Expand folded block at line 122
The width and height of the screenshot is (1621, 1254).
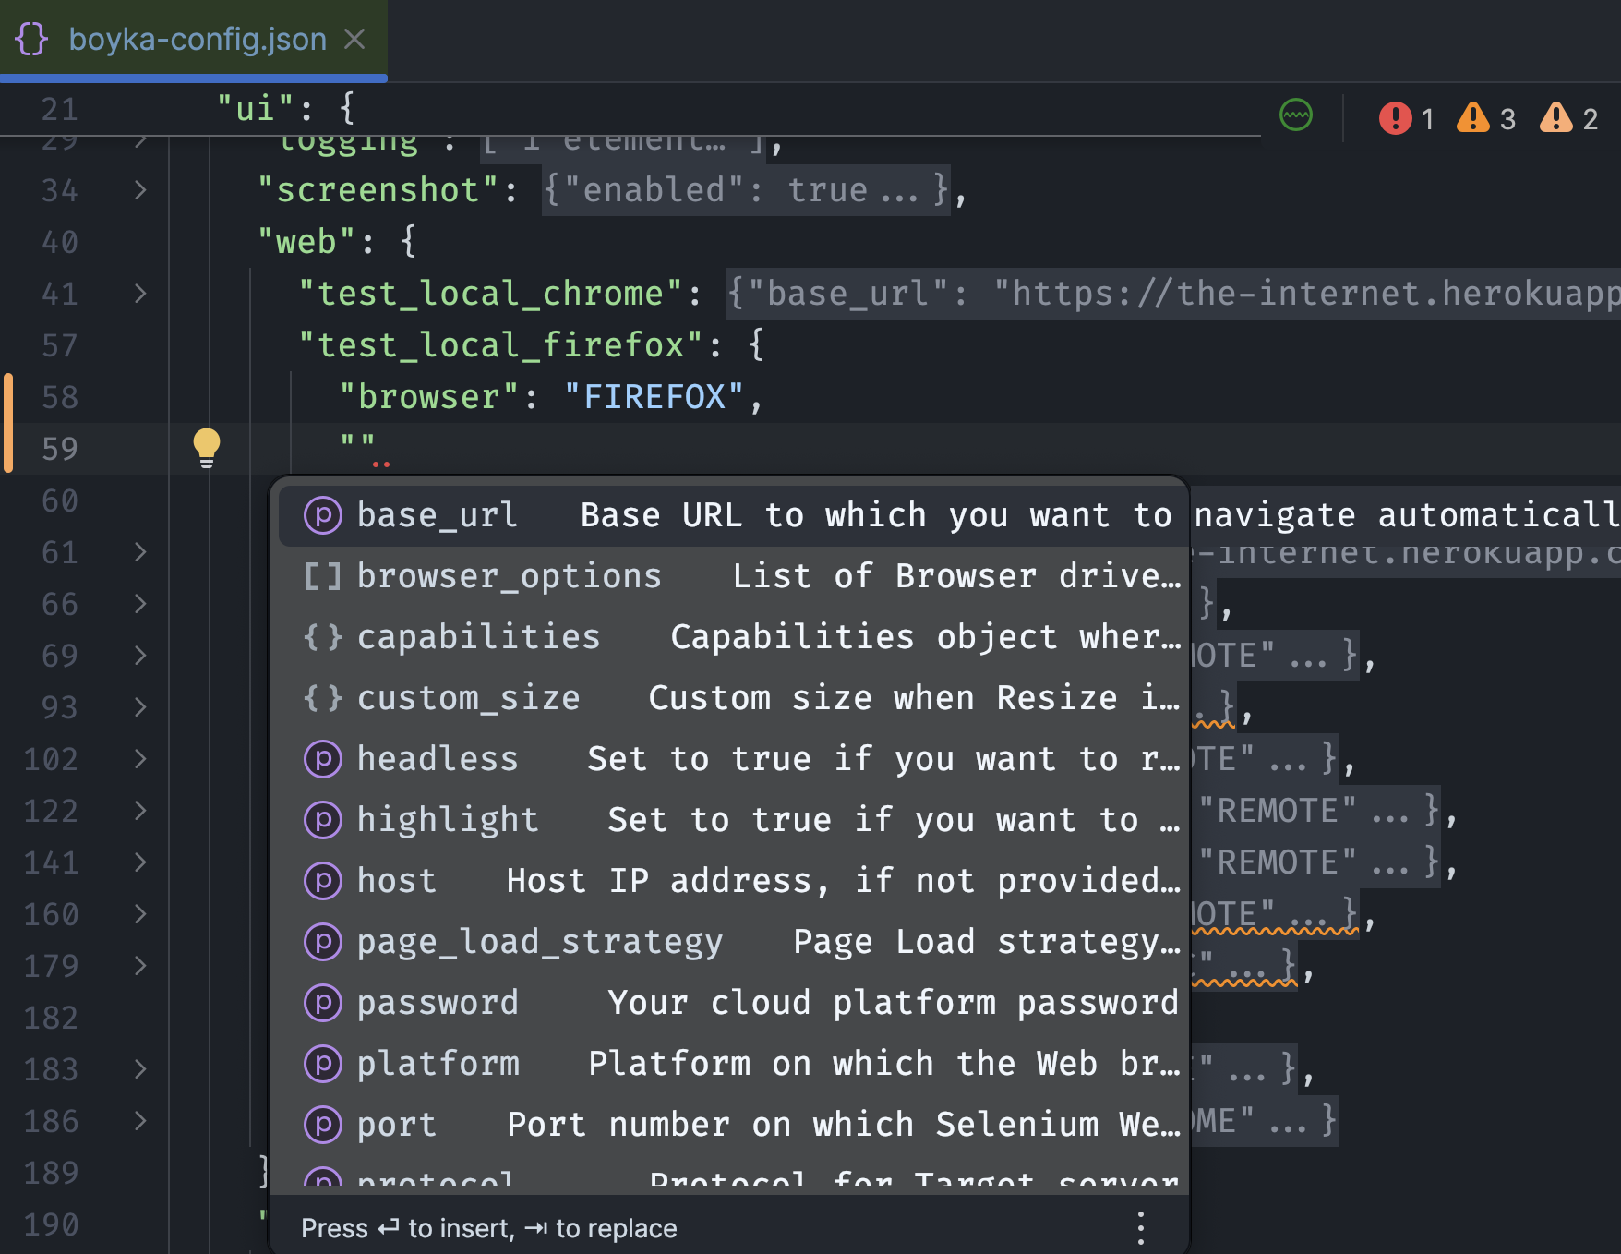pos(140,811)
